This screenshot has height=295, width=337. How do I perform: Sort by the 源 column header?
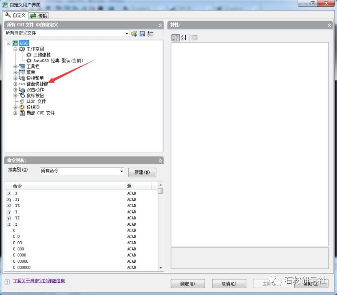pyautogui.click(x=139, y=186)
